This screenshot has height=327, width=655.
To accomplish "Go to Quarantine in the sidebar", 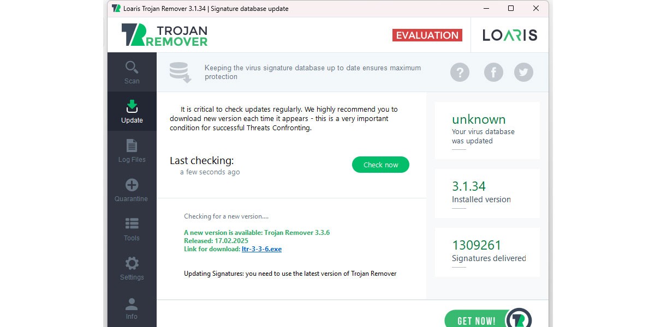I will click(132, 190).
